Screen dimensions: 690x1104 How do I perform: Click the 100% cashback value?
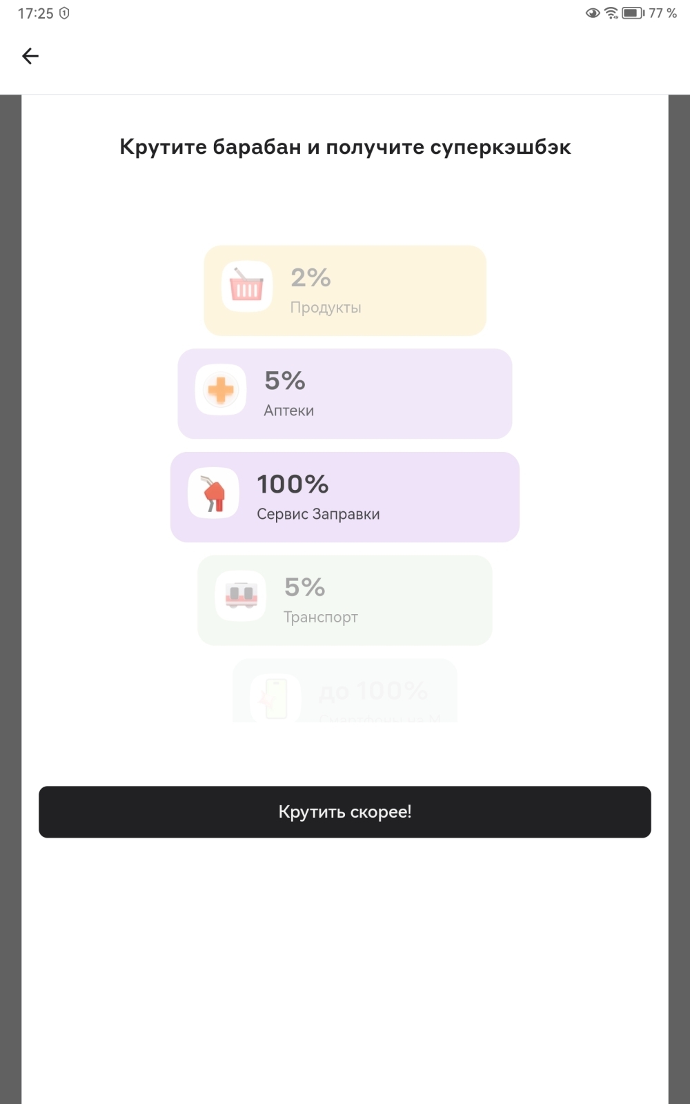click(293, 484)
